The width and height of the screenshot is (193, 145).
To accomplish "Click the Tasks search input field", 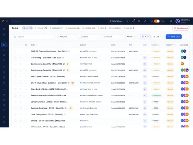I will point(33,37).
